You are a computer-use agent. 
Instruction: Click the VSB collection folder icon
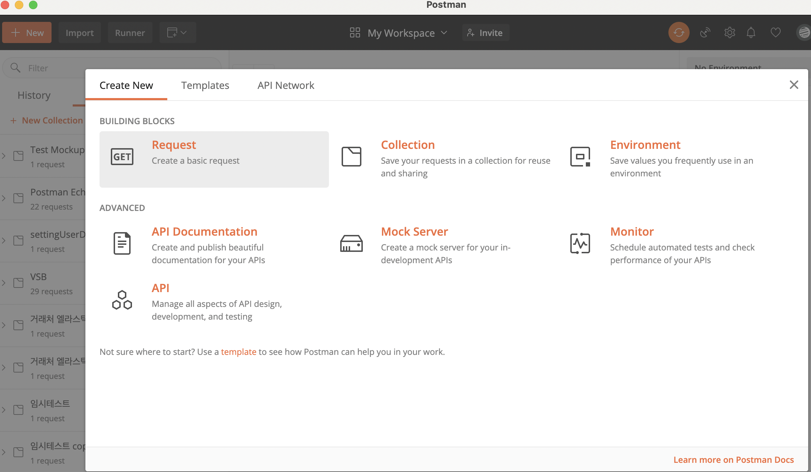(x=18, y=283)
